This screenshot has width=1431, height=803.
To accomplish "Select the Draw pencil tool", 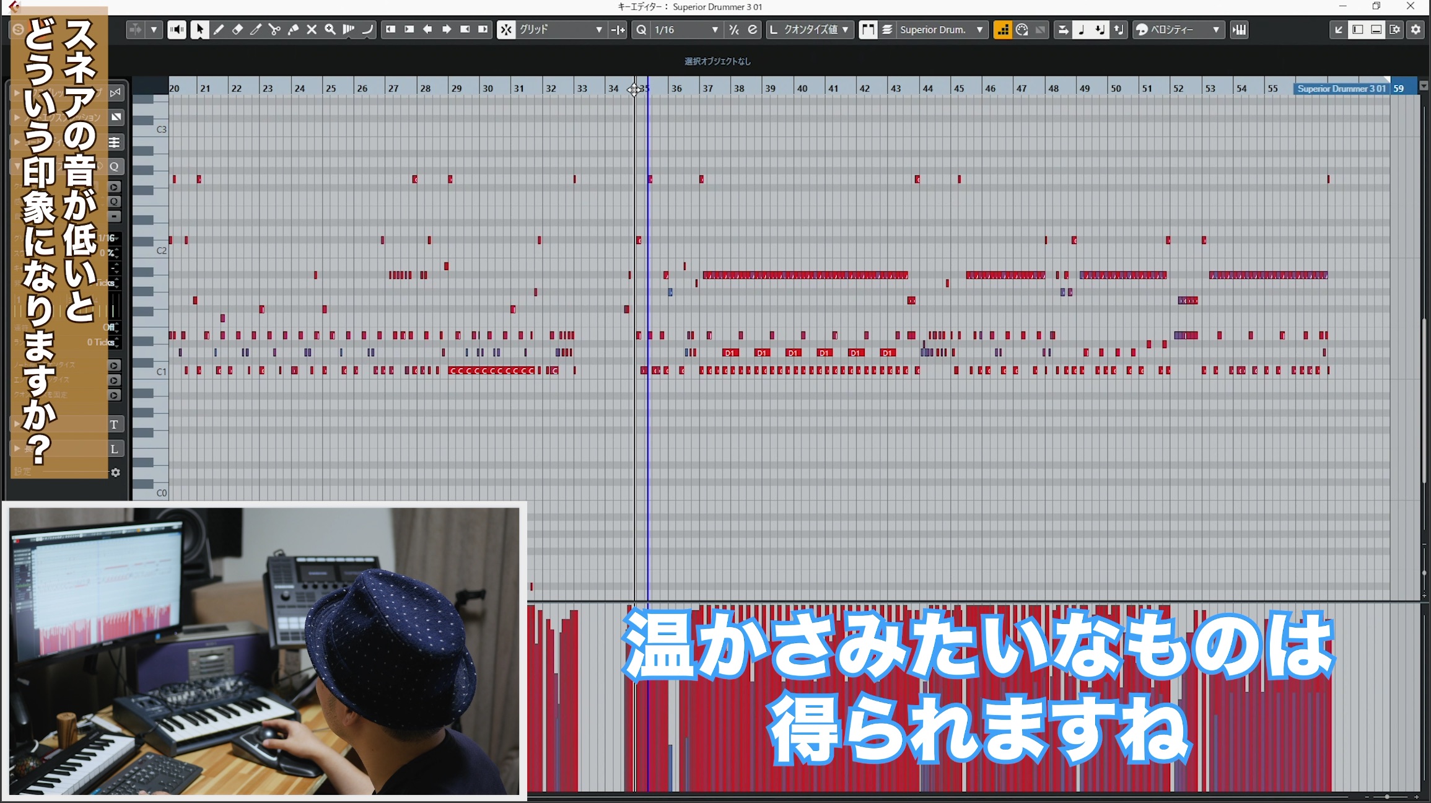I will 219,30.
